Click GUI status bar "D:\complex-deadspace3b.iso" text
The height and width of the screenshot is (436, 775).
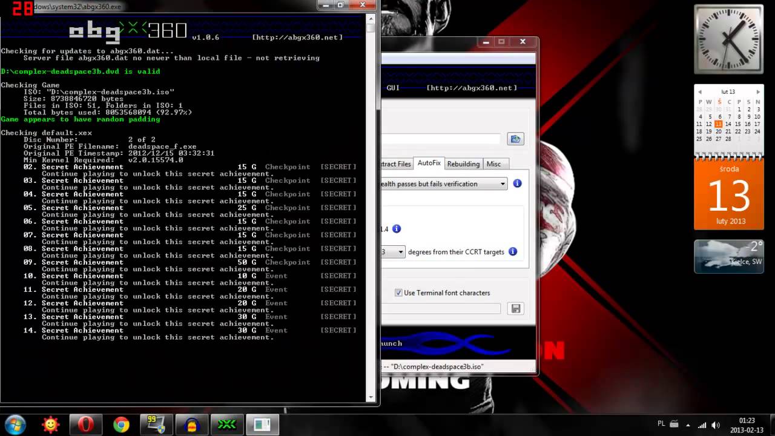[437, 366]
